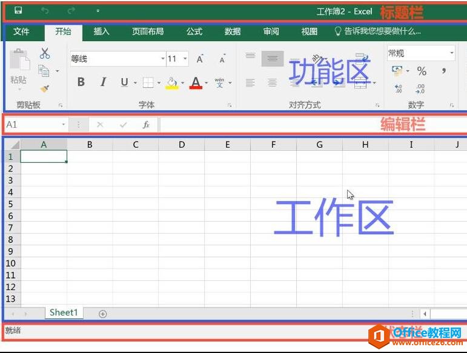Open the 文件 menu

[21, 31]
